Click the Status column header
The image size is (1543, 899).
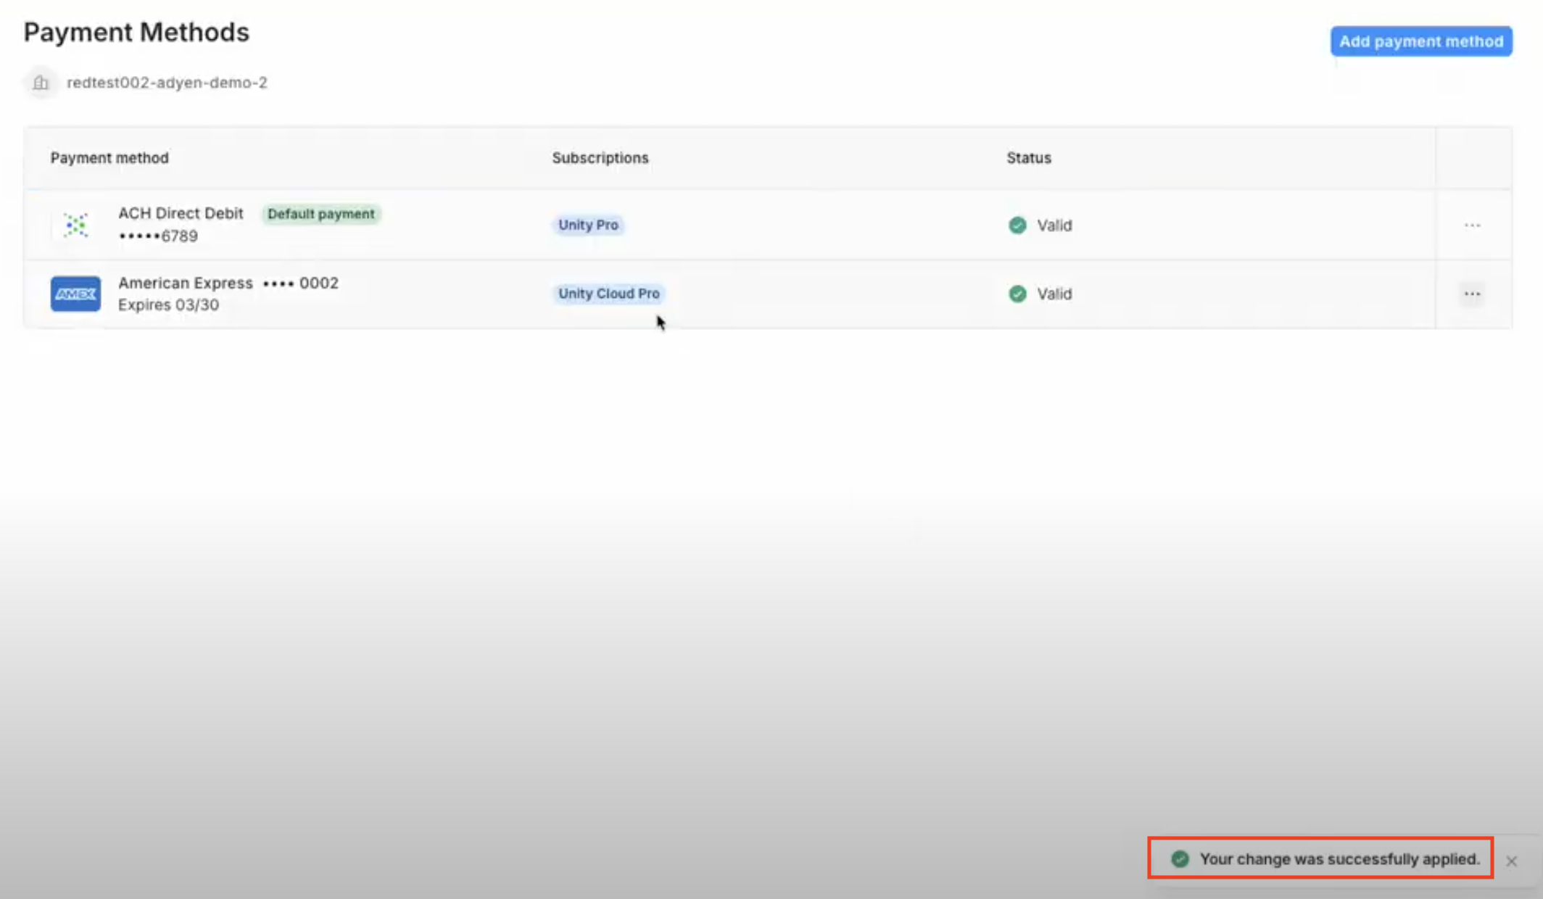[x=1029, y=158]
